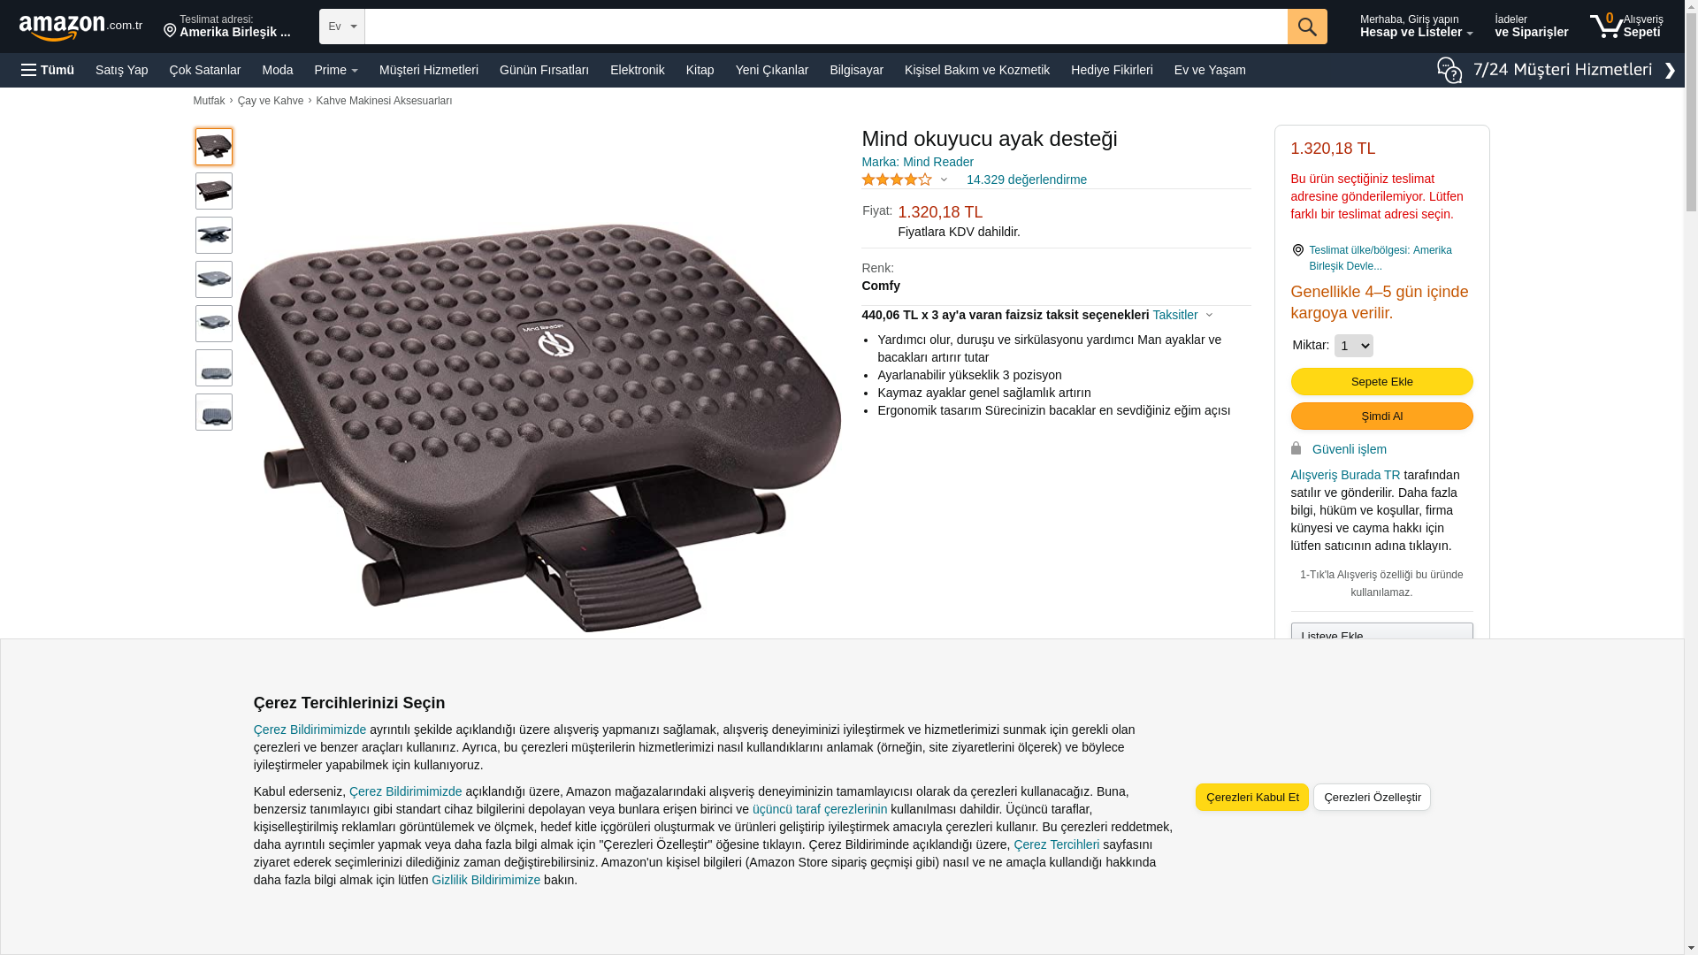1698x955 pixels.
Task: Expand the Taksitler installment options
Action: 1182,315
